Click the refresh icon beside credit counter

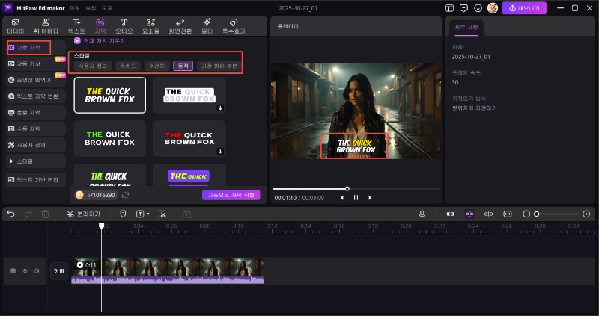(125, 195)
